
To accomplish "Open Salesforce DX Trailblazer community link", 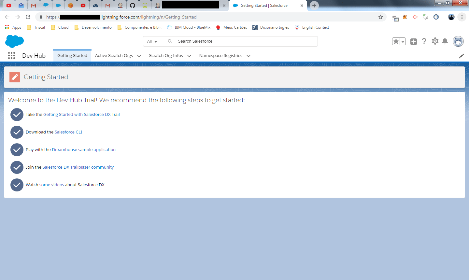I will tap(78, 167).
